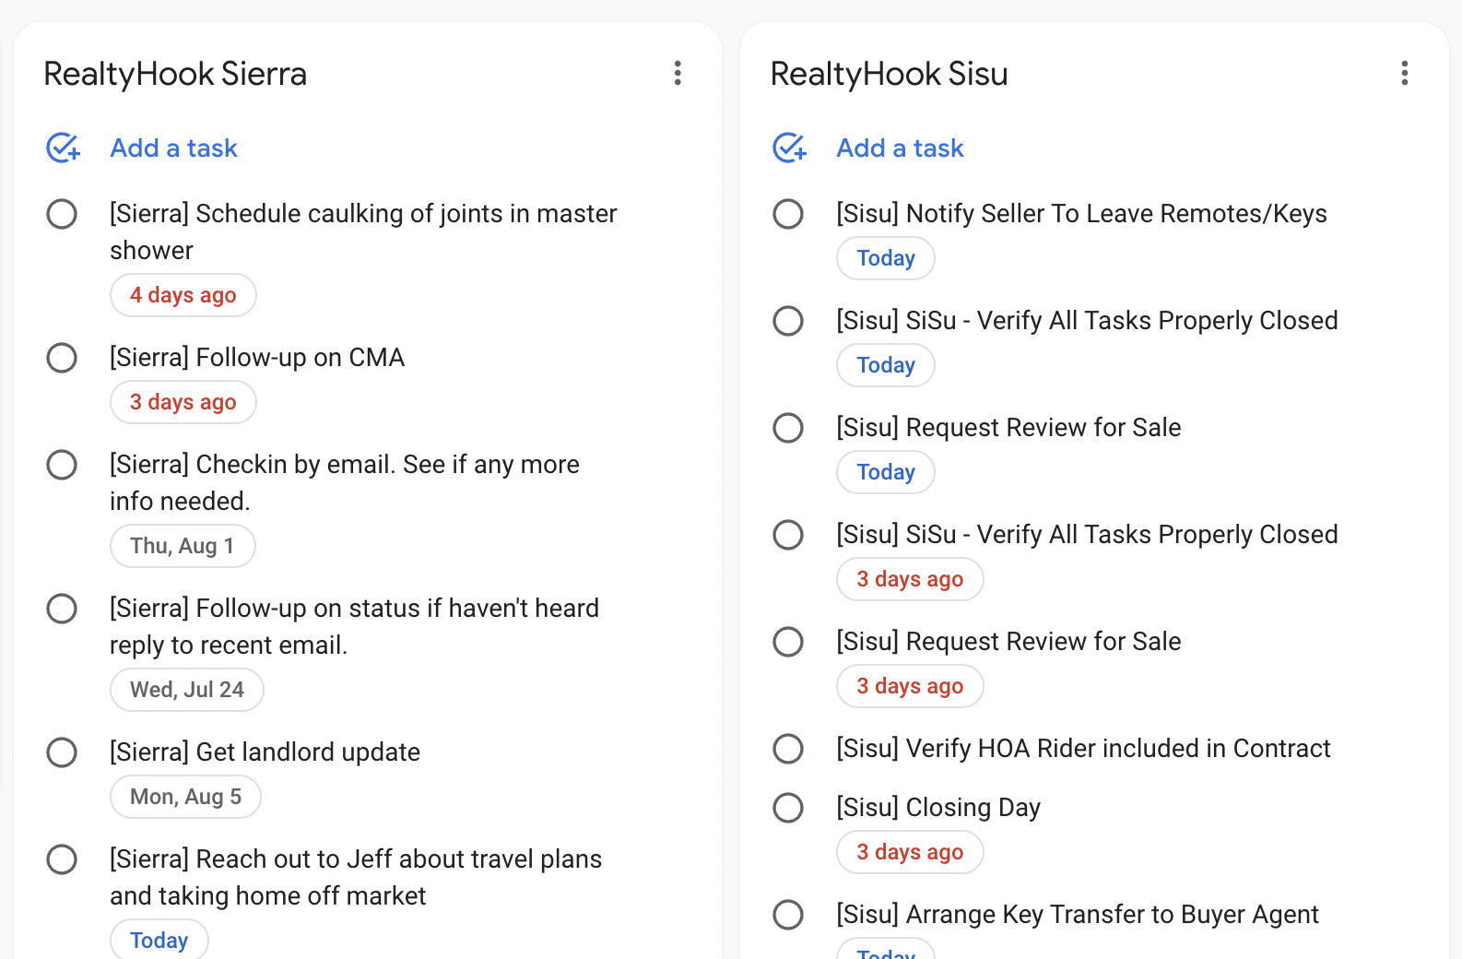
Task: Open '[Sisu] Verify HOA Rider included in Contract' text
Action: click(x=1083, y=749)
